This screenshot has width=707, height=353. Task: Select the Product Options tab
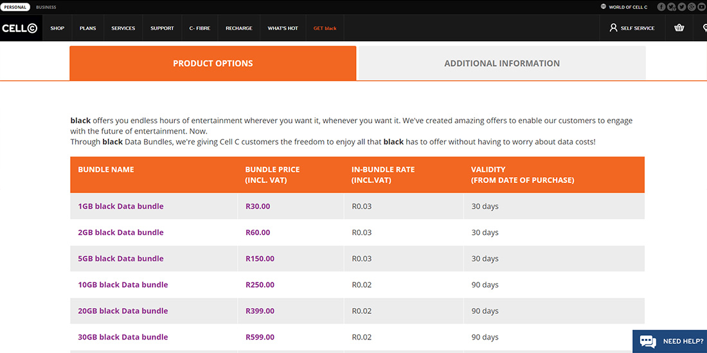coord(213,64)
